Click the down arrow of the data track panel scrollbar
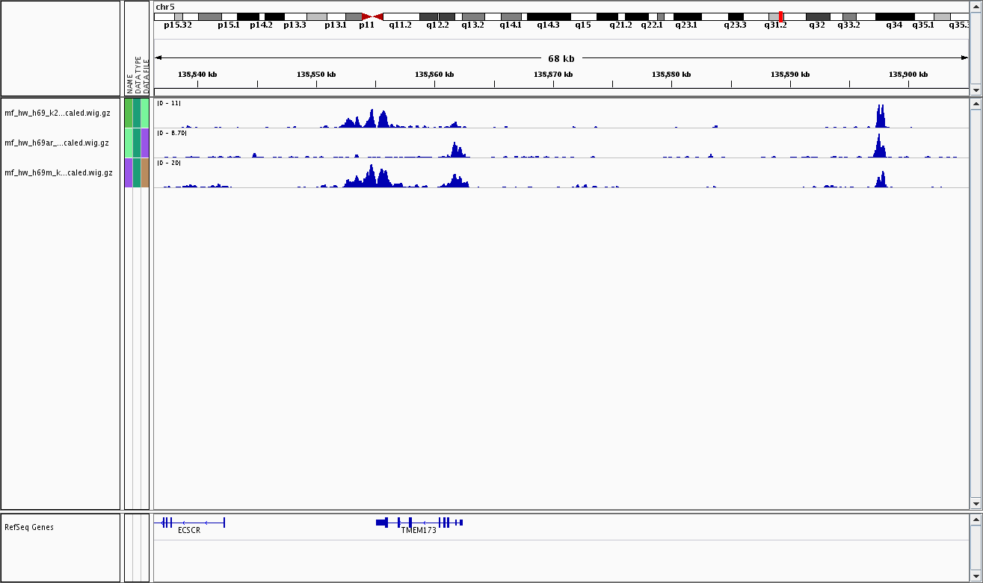Viewport: 983px width, 583px height. (975, 504)
